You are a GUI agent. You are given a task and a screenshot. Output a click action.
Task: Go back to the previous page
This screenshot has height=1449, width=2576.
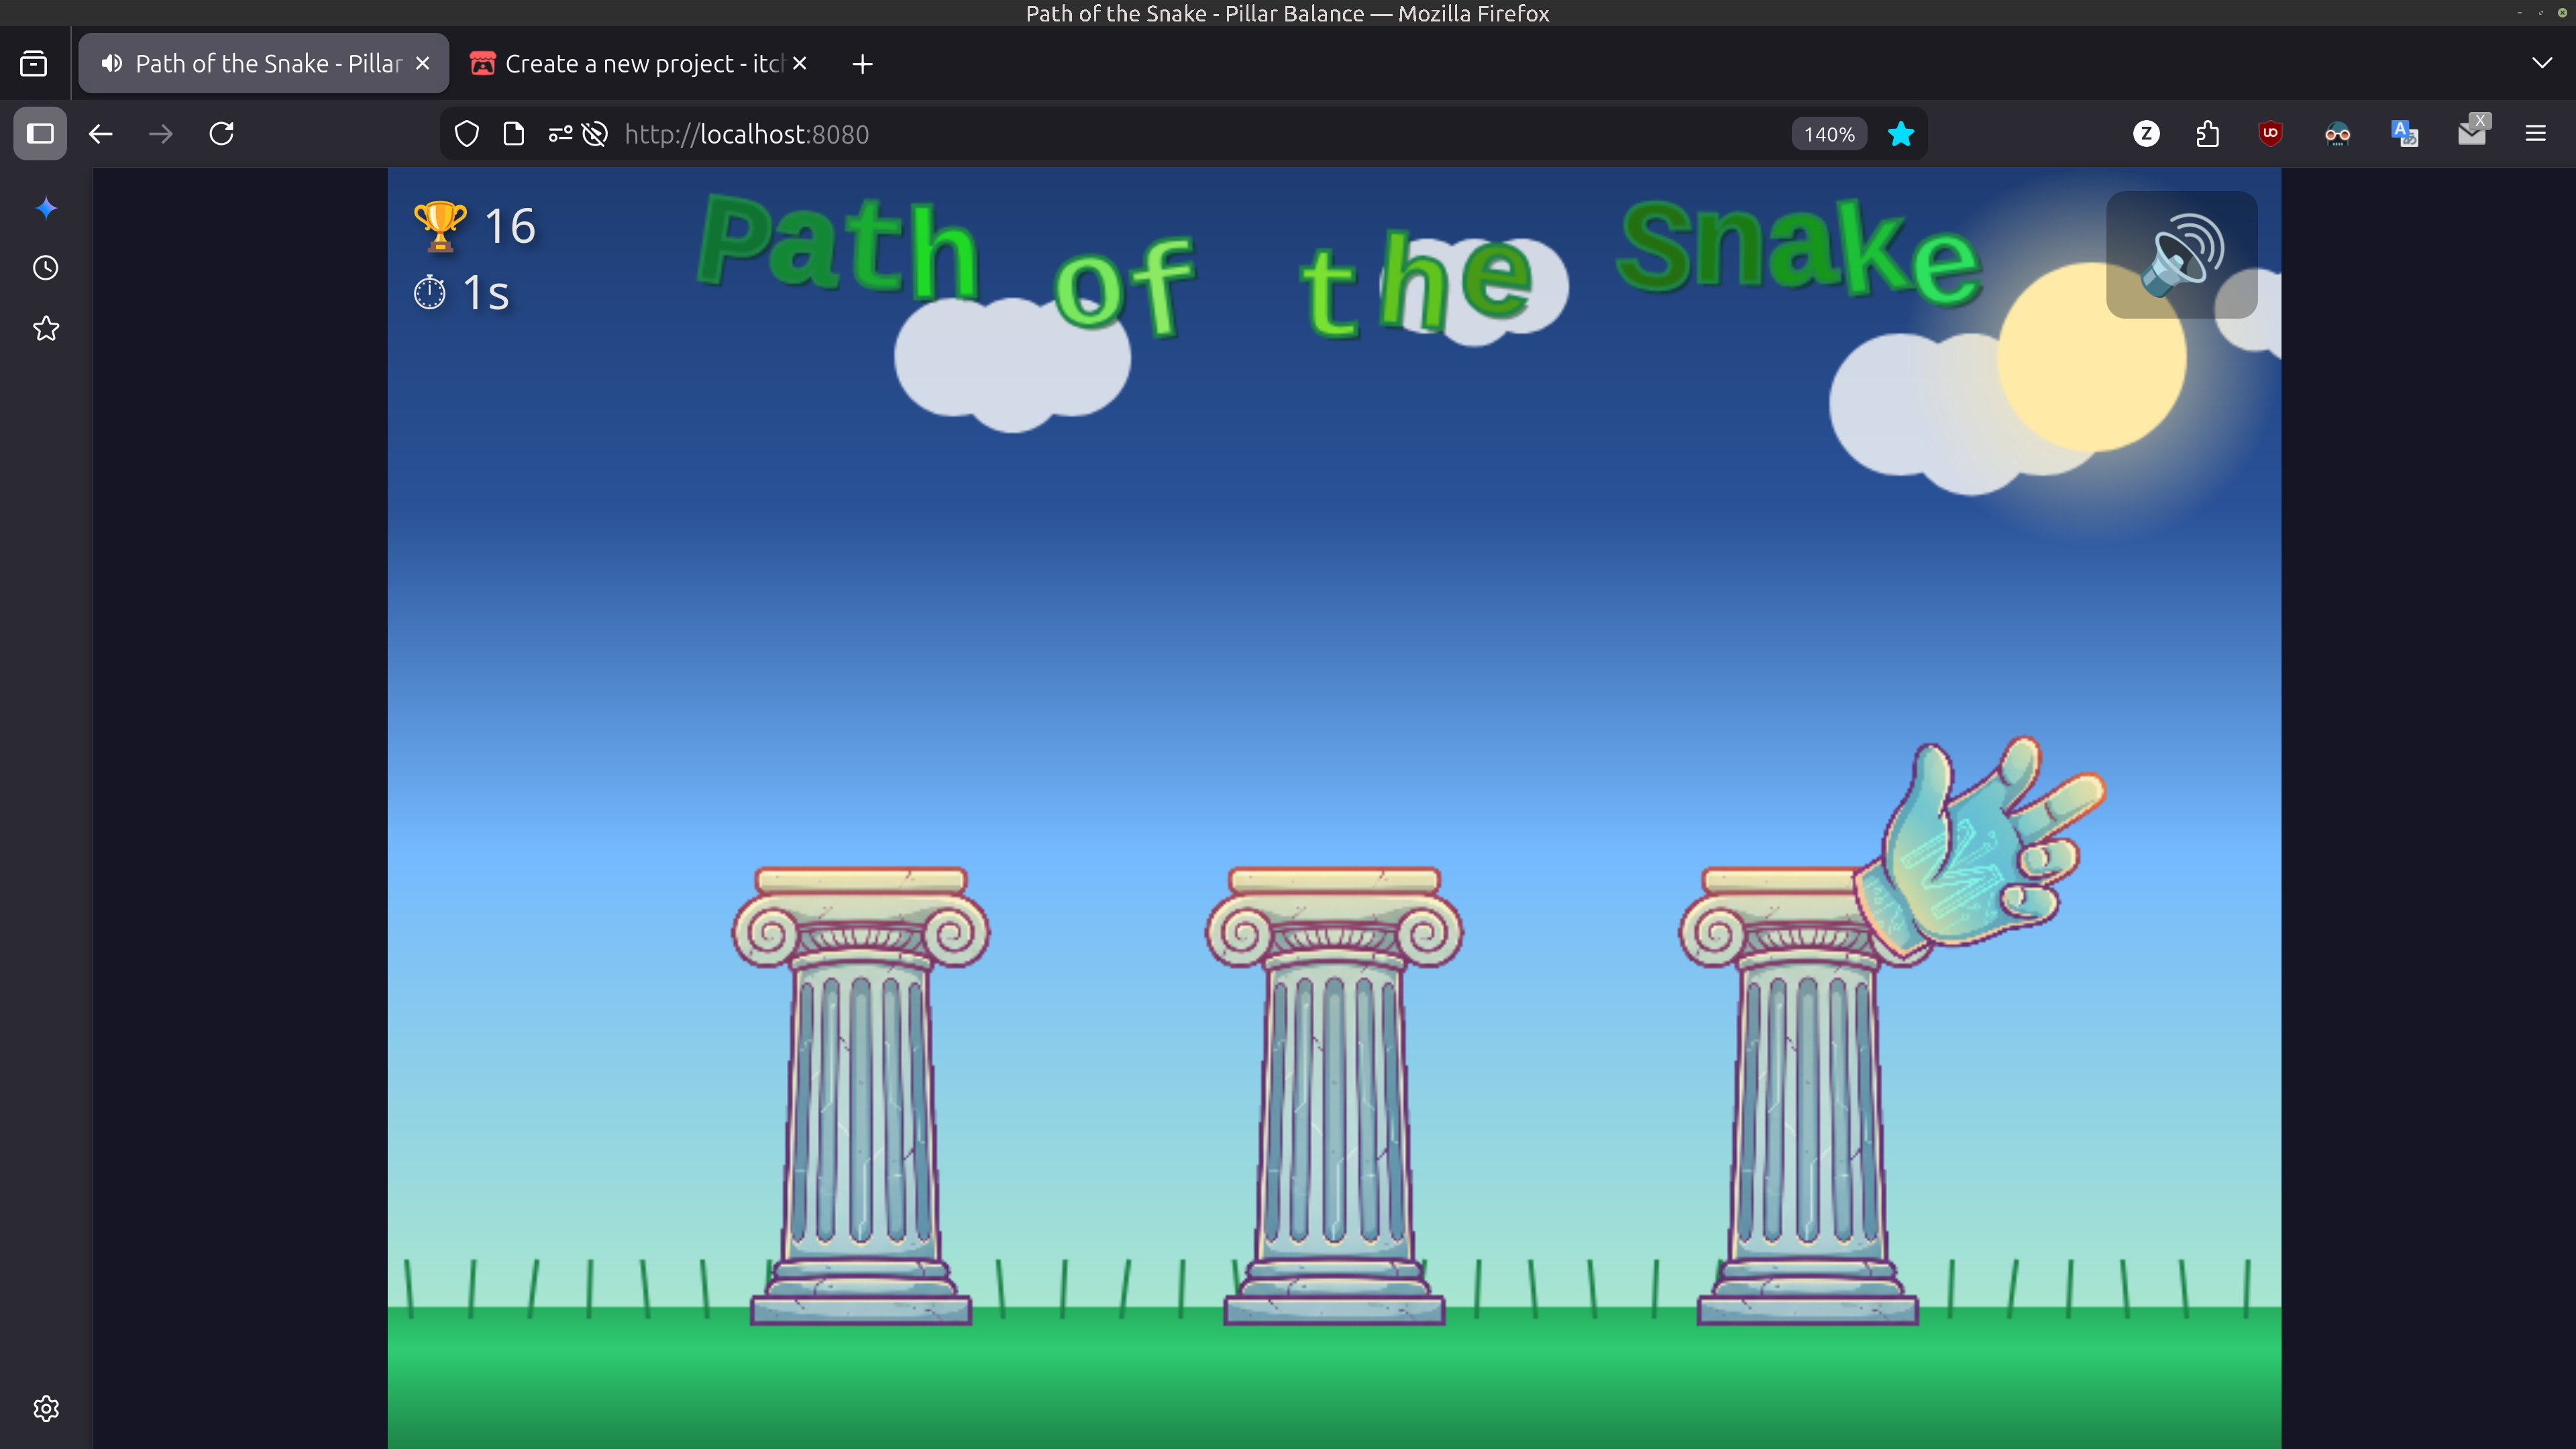(x=101, y=134)
